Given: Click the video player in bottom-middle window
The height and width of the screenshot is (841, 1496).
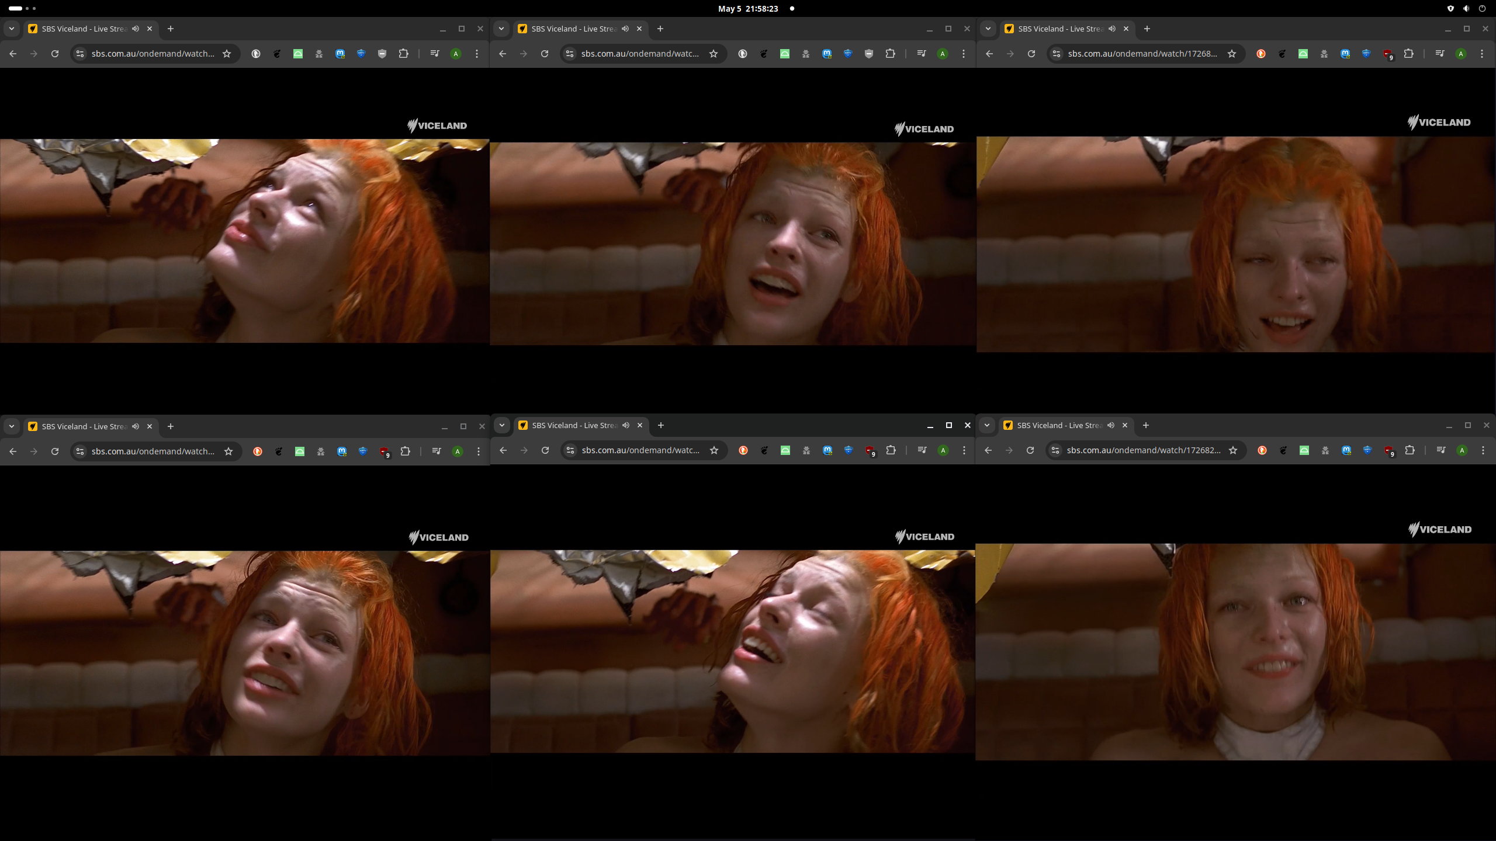Looking at the screenshot, I should [732, 651].
